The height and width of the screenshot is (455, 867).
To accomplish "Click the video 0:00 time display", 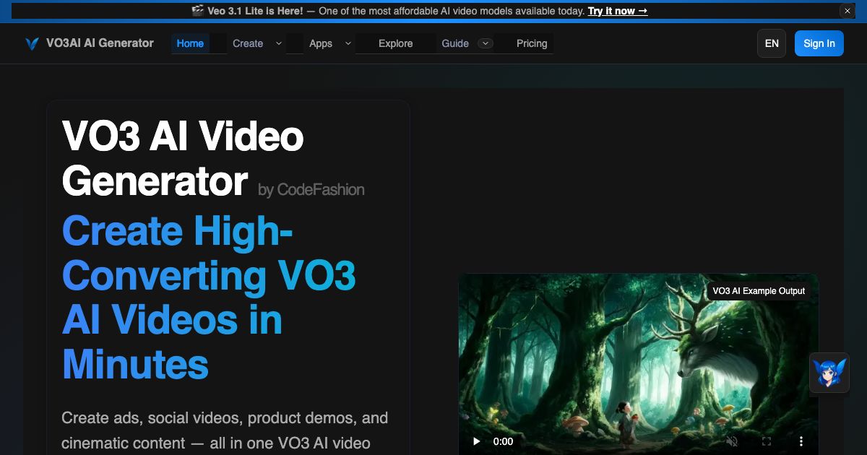I will coord(503,441).
